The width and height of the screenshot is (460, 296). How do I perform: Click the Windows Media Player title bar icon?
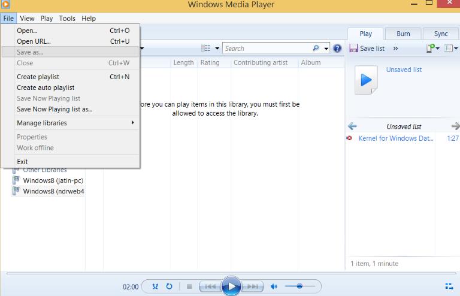5,4
